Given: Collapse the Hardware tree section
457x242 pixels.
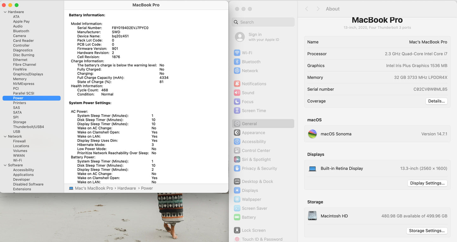Looking at the screenshot, I should click(5, 12).
